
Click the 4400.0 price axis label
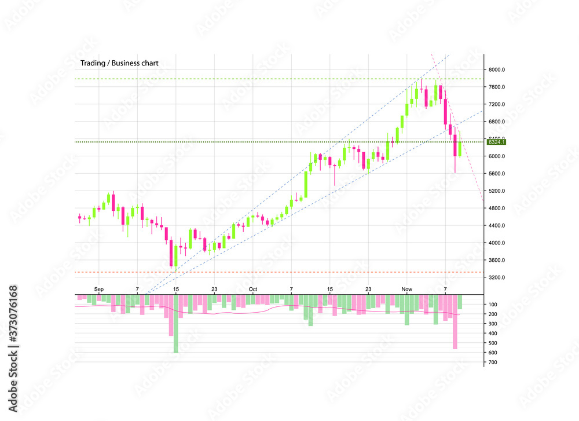pyautogui.click(x=497, y=225)
